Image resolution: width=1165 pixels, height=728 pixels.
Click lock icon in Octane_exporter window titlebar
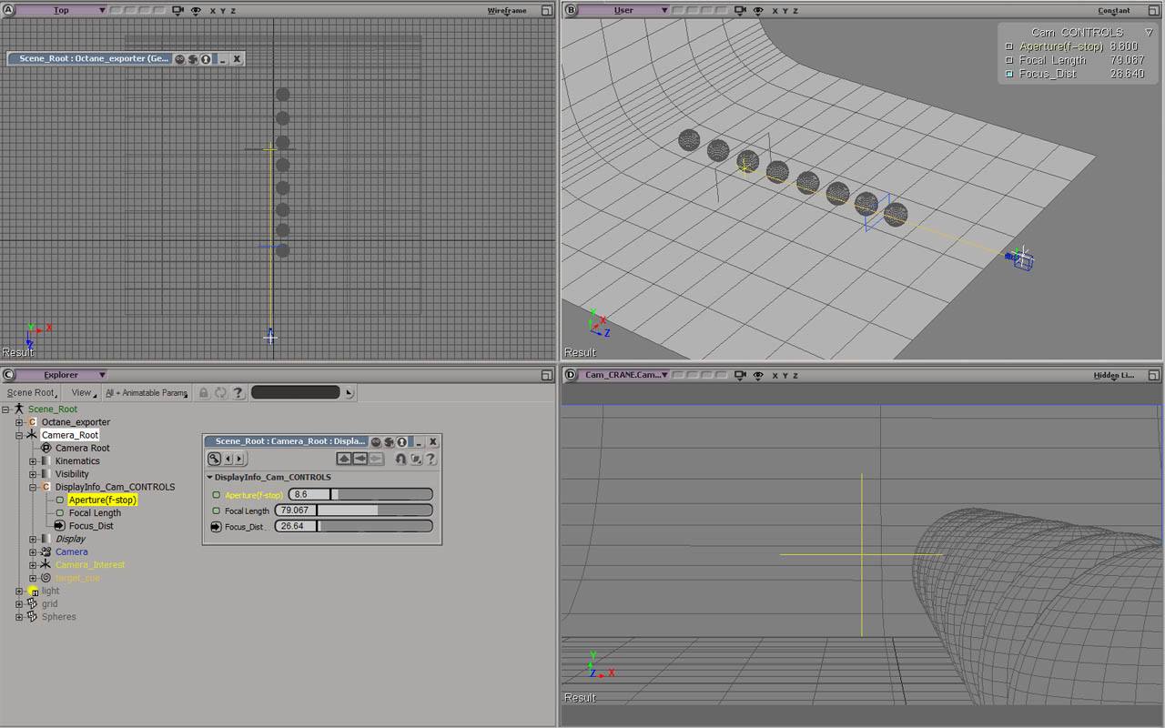pos(206,58)
